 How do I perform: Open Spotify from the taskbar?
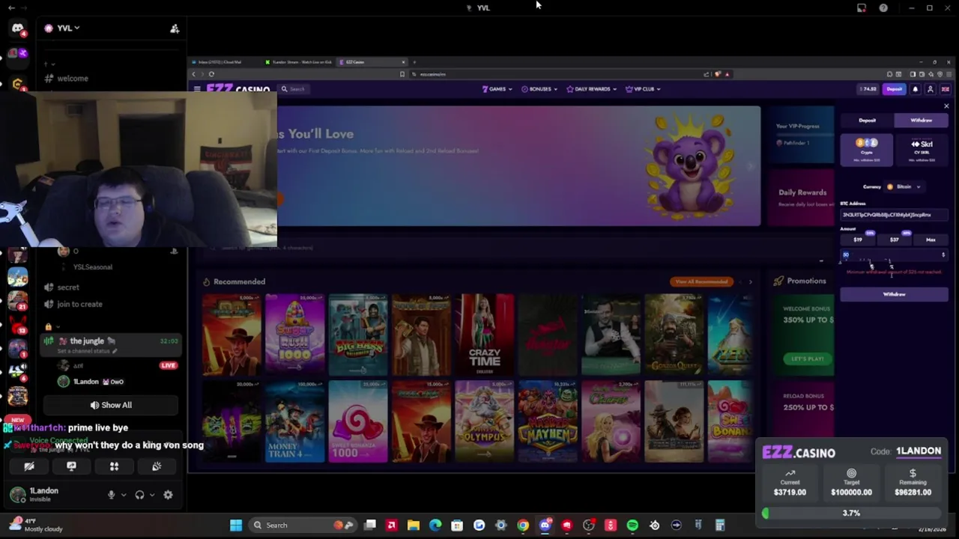pyautogui.click(x=632, y=525)
